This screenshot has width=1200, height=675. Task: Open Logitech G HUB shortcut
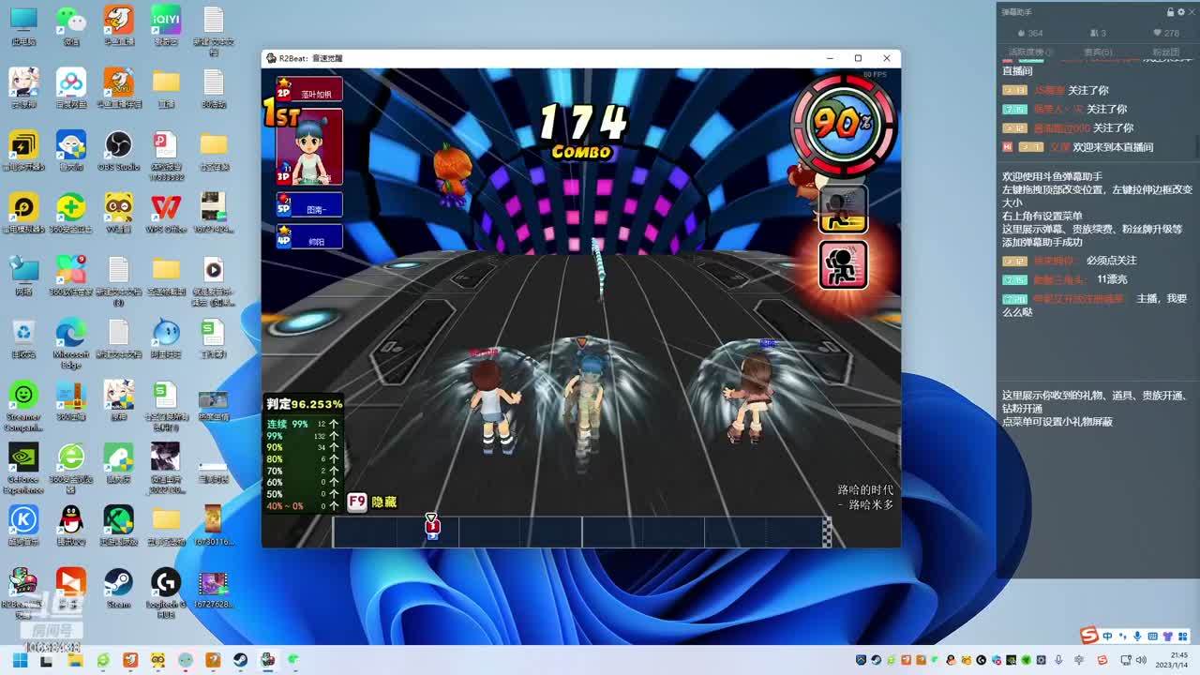pos(166,584)
